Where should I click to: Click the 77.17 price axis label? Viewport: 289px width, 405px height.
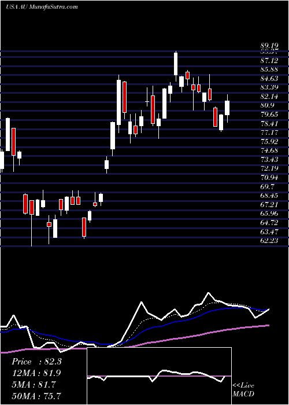(269, 132)
